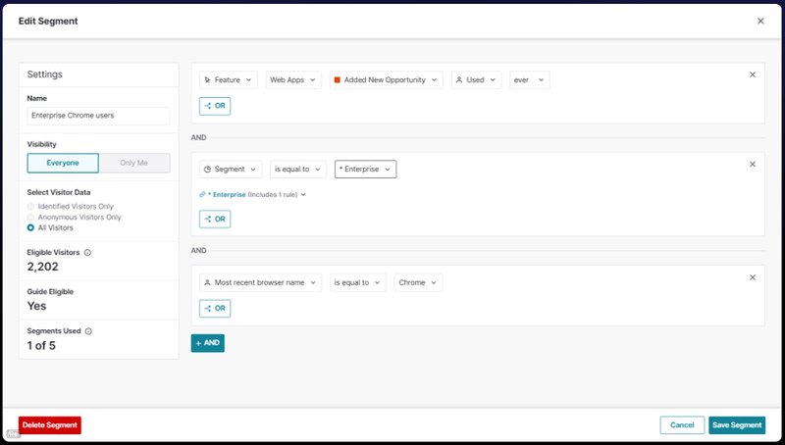Open the Most recent browser name dropdown
Viewport: 785px width, 445px height.
pos(260,282)
